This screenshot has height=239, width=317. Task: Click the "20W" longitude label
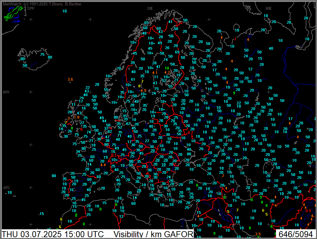tap(31, 8)
